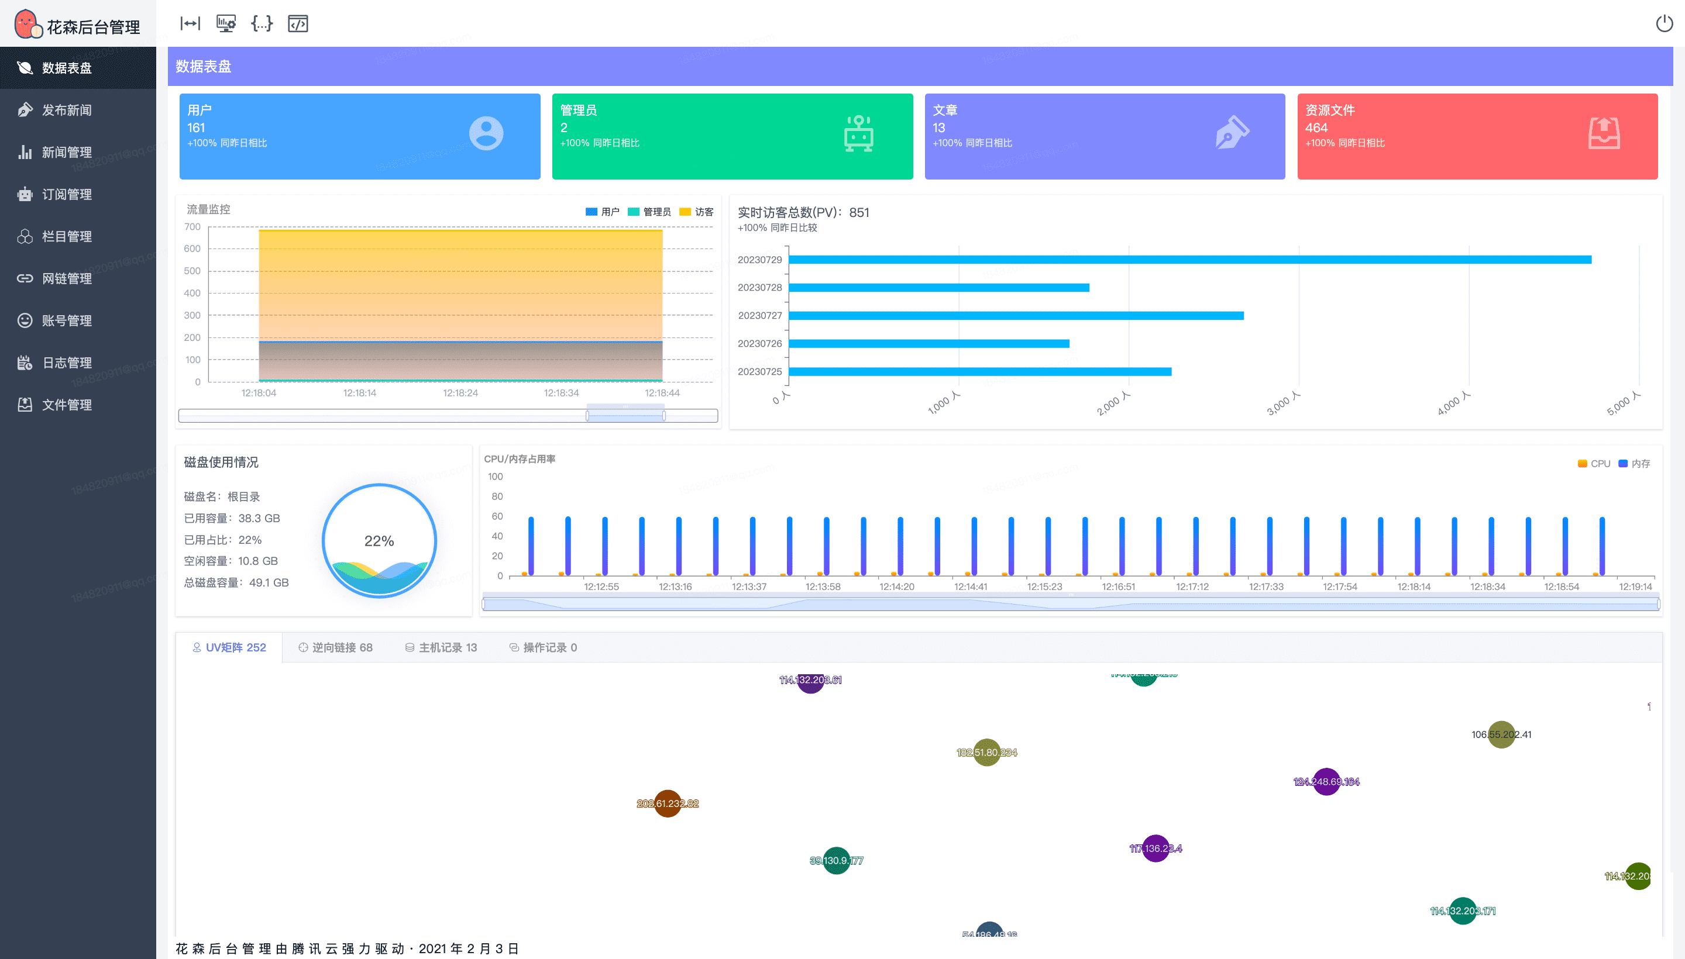Screen dimensions: 1685x959
Task: Click the 管理员 2 stat card
Action: [x=732, y=136]
